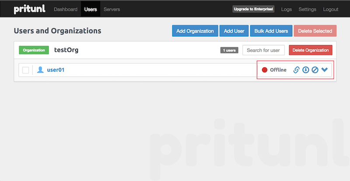Disable user01 using the ban icon
This screenshot has height=181, width=350.
coord(315,70)
